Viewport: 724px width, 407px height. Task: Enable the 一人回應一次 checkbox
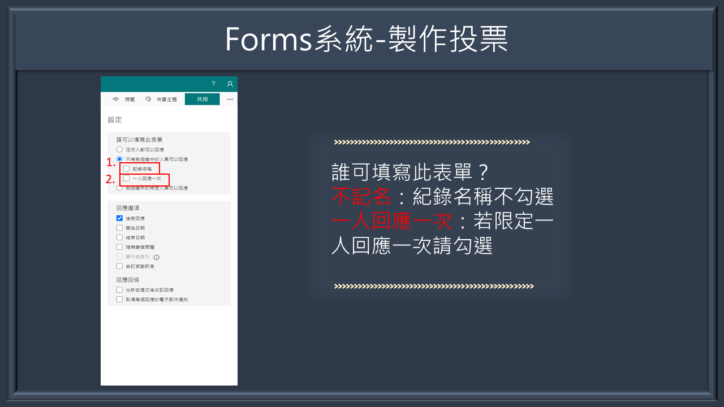(127, 178)
